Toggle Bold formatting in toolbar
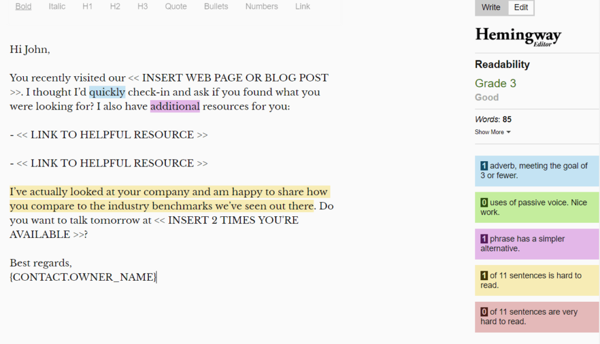 (x=23, y=6)
